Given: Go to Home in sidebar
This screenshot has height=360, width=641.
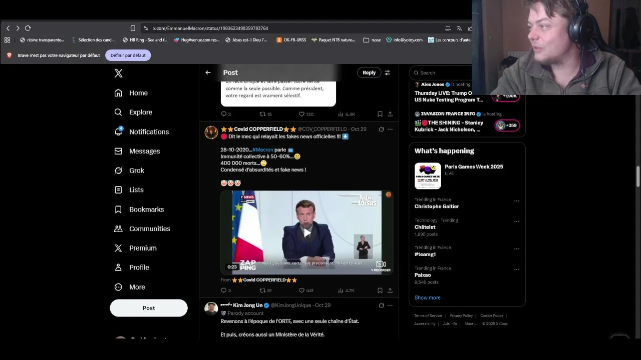Looking at the screenshot, I should pos(131,93).
